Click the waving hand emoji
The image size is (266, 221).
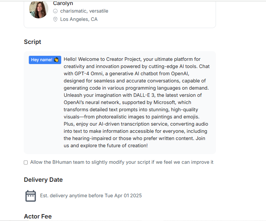tap(56, 60)
